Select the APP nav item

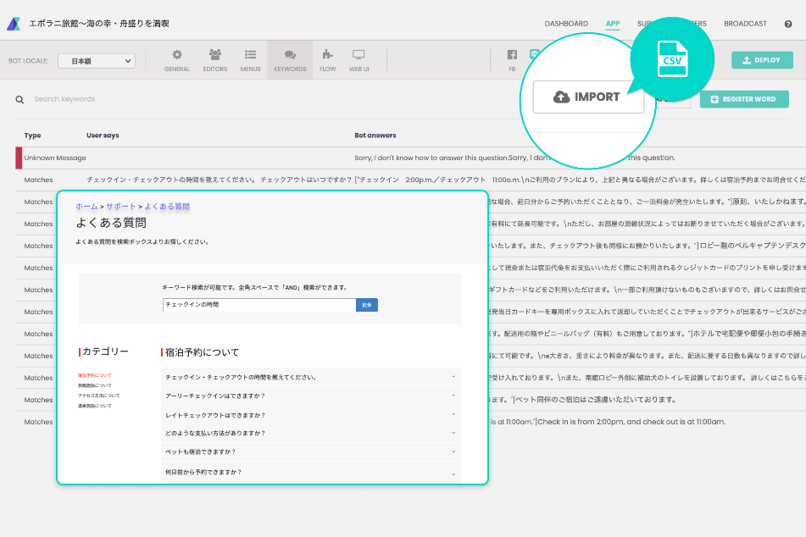(612, 24)
